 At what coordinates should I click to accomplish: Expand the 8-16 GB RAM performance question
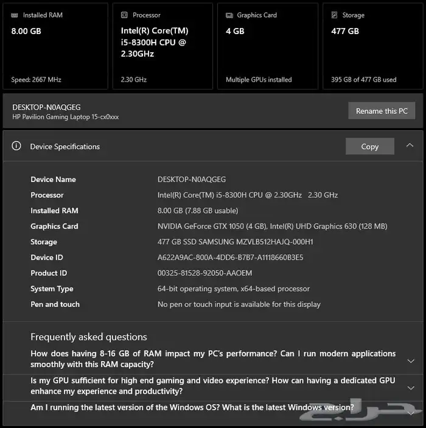coord(411,361)
